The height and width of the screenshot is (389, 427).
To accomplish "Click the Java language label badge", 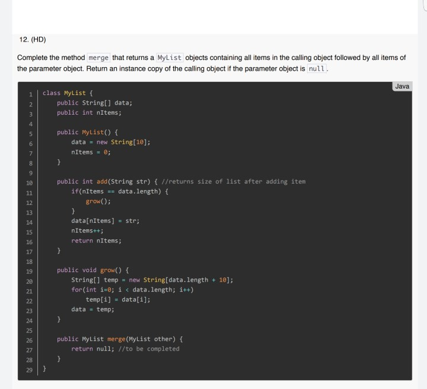I will 402,86.
